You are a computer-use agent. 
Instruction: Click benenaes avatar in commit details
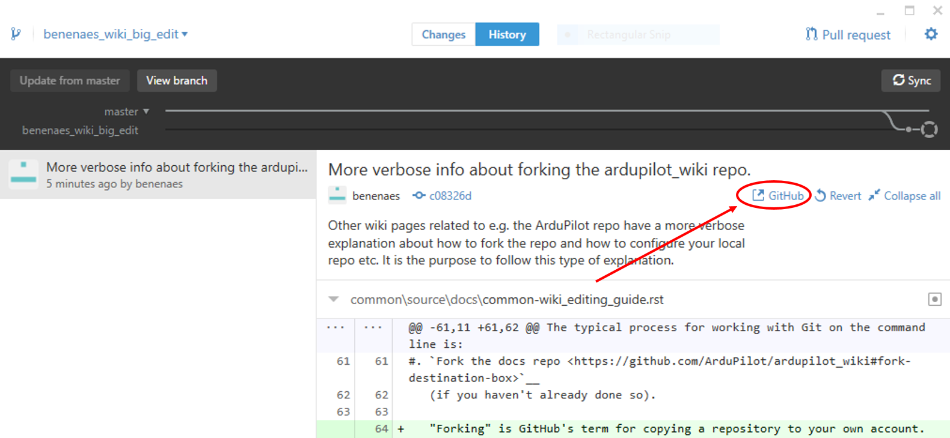337,195
